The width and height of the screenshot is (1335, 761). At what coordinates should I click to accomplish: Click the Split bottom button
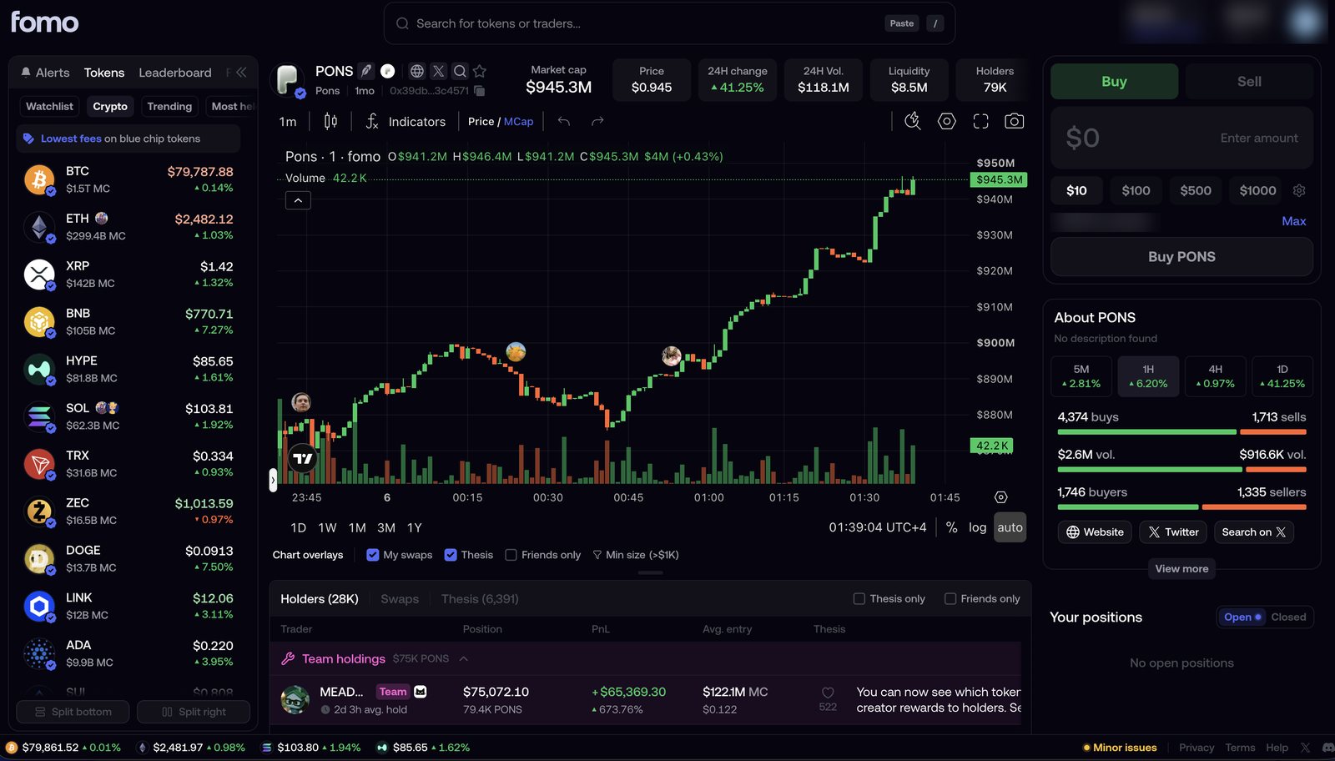click(73, 712)
